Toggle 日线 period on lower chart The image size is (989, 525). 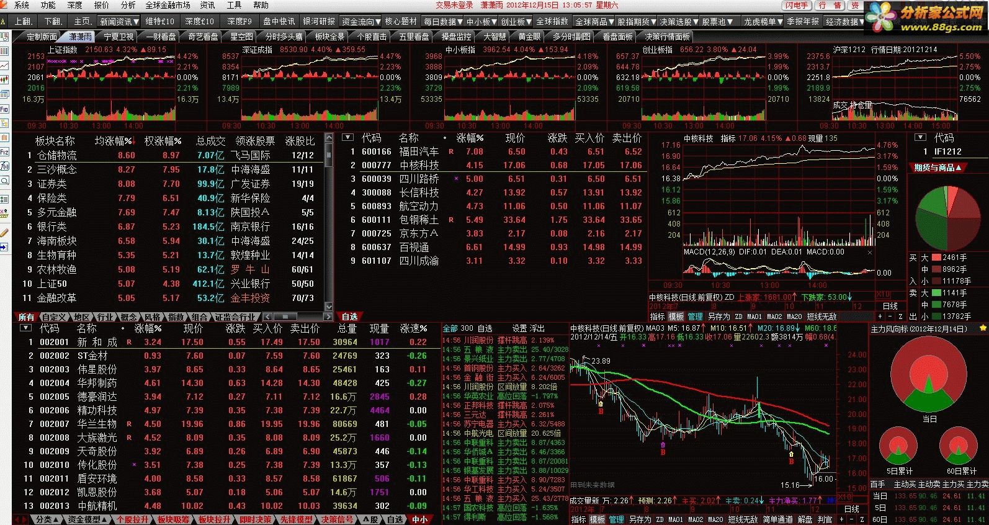[852, 509]
